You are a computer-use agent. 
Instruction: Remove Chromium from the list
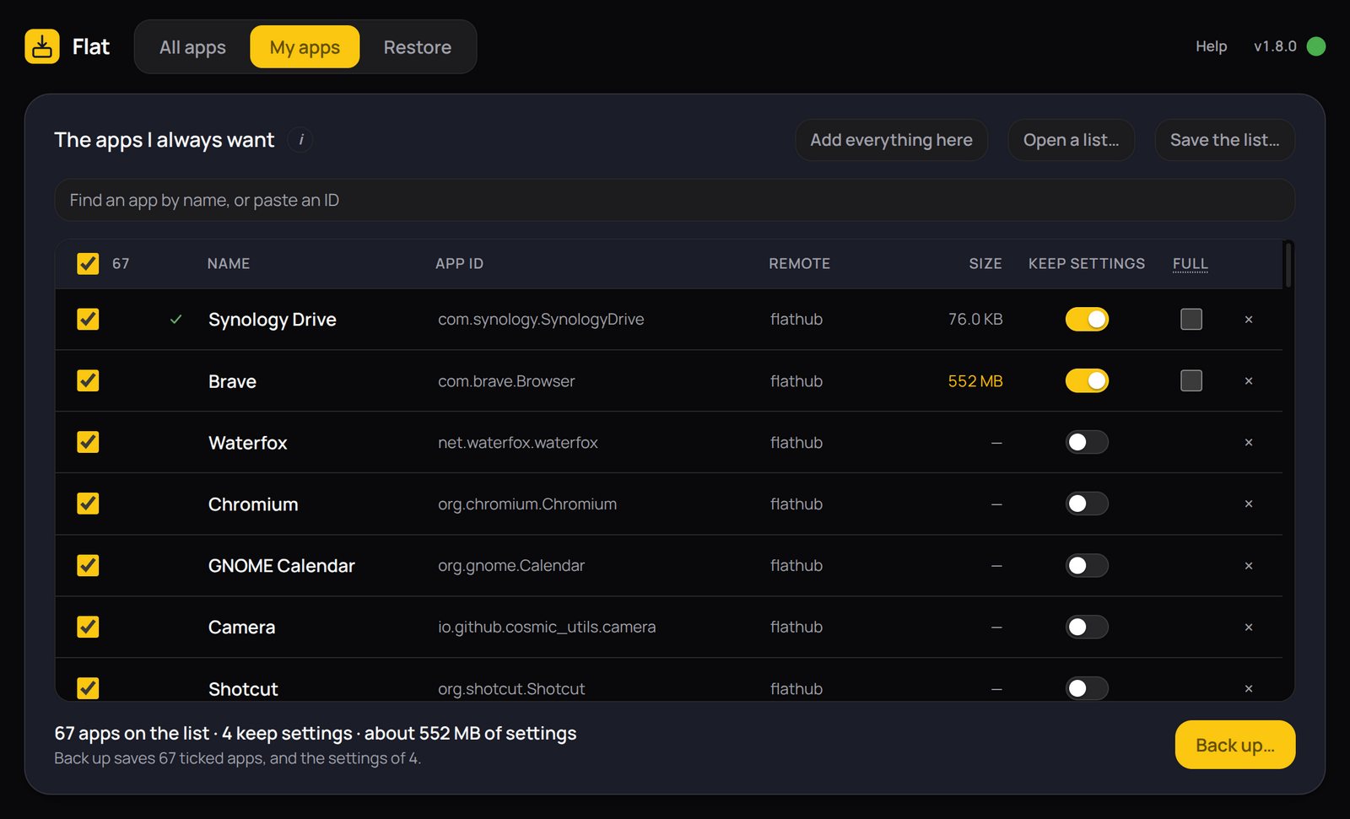pos(1249,504)
